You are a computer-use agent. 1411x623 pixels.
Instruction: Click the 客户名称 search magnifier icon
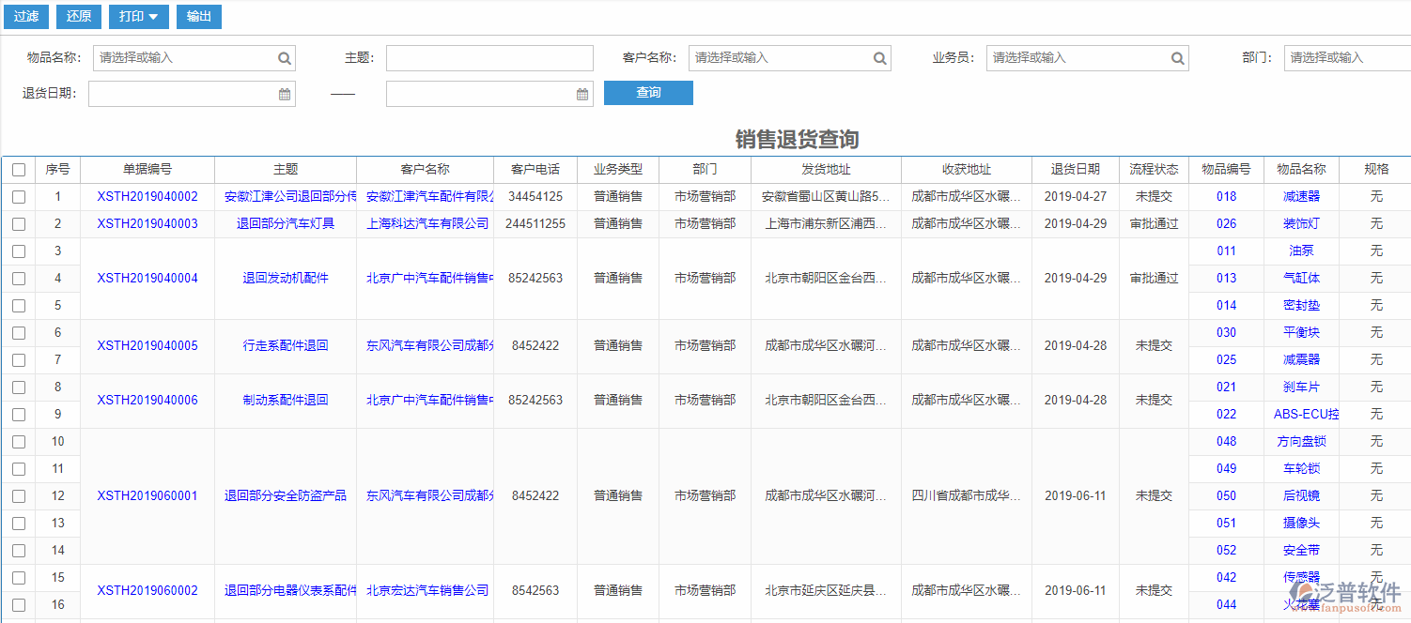[880, 58]
